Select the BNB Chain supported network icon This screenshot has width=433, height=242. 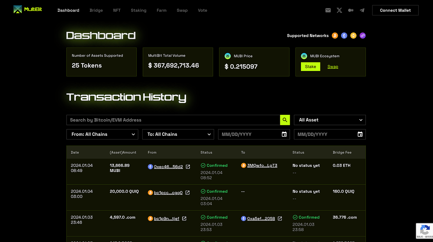click(x=354, y=35)
